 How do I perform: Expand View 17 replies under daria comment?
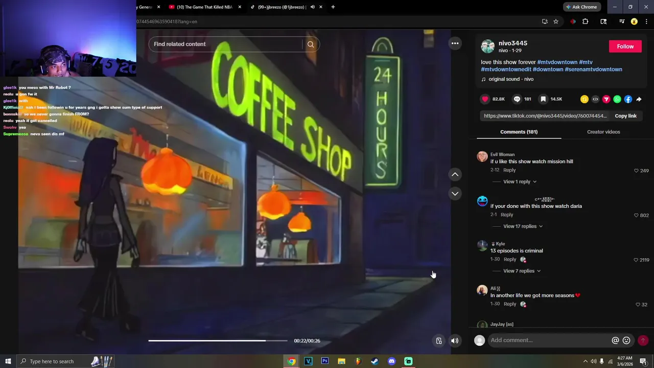tap(523, 226)
